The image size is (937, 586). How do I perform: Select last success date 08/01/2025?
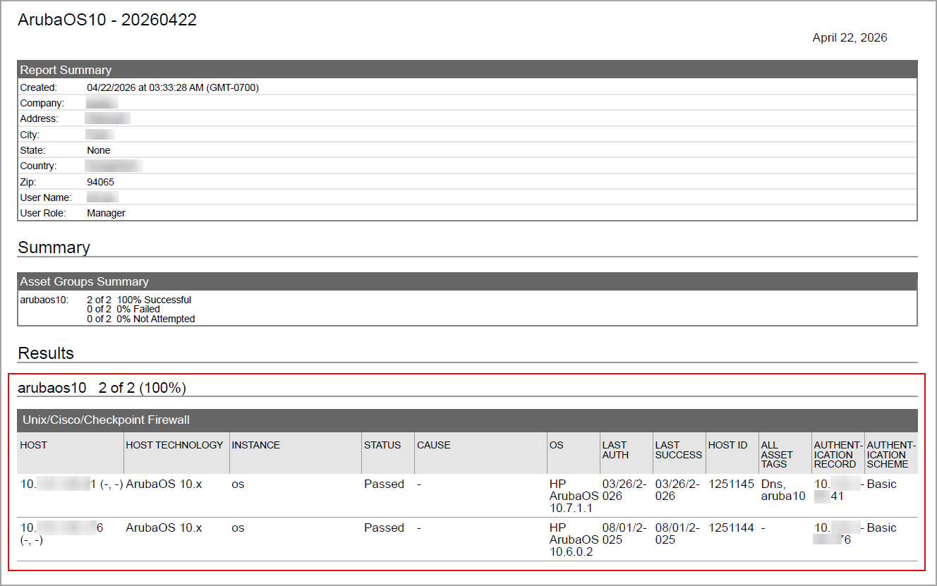pyautogui.click(x=677, y=534)
